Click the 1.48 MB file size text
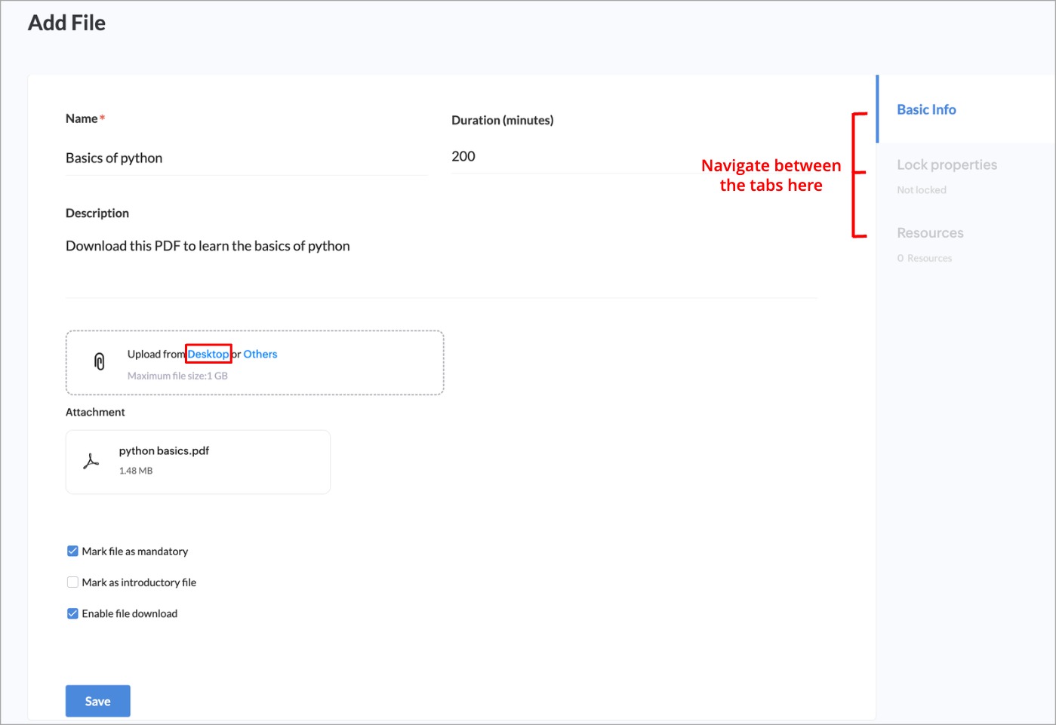This screenshot has height=725, width=1056. (136, 471)
